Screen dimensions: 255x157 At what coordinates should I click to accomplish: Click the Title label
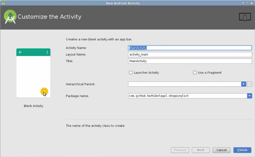(x=69, y=61)
